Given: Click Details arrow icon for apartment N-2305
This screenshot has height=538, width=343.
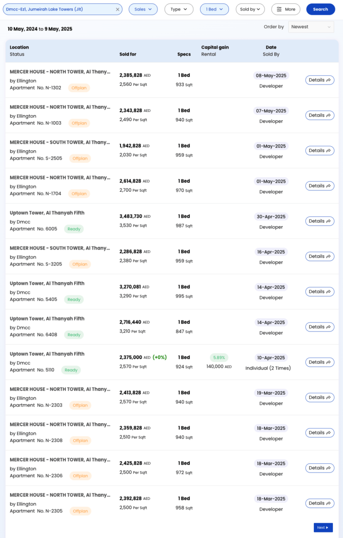Looking at the screenshot, I should [328, 503].
